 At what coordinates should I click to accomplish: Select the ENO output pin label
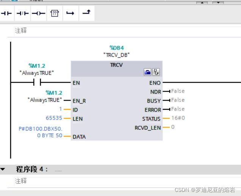point(155,83)
